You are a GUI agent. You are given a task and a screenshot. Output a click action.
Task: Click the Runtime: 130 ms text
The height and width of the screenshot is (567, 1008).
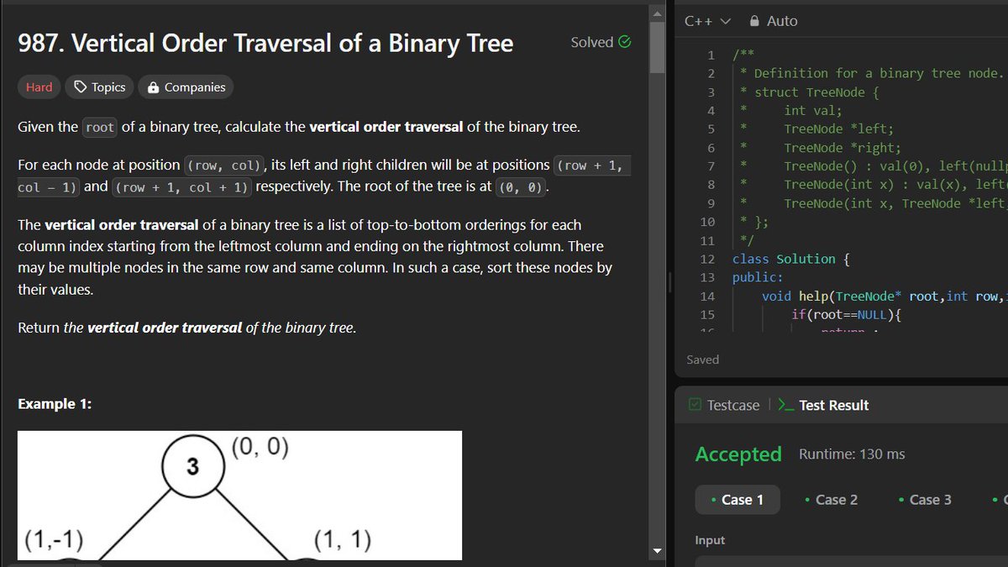852,454
